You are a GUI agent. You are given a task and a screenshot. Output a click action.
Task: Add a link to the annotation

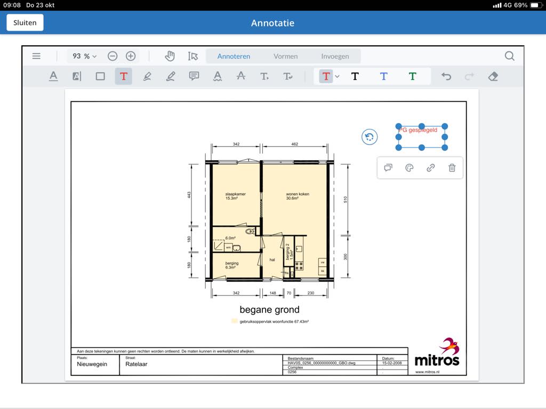(431, 168)
